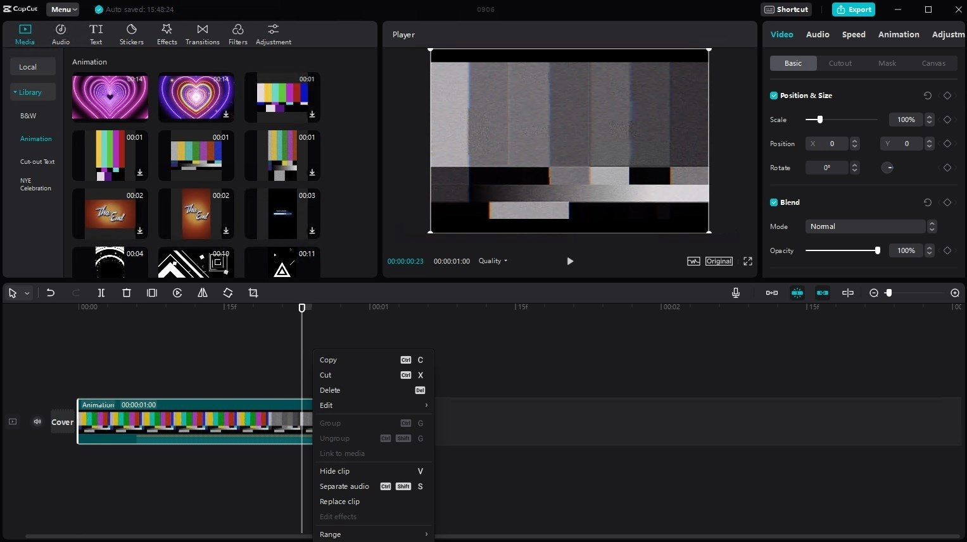Enter fullscreen player view
The width and height of the screenshot is (967, 542).
748,261
